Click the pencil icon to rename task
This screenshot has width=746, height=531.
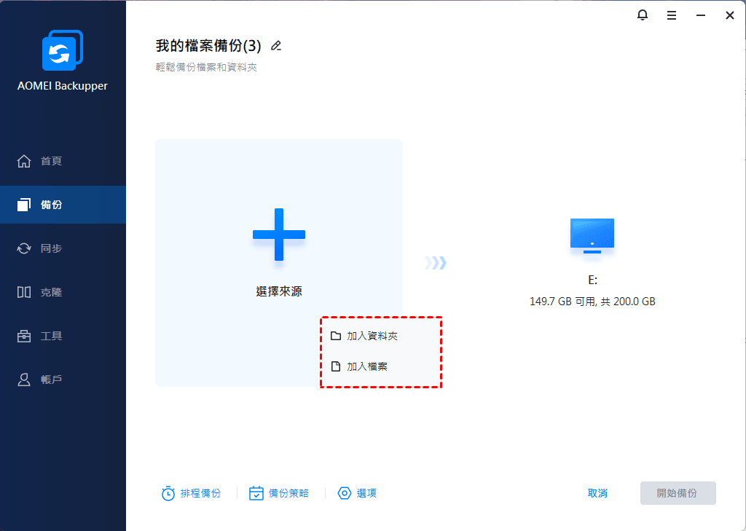(x=276, y=46)
